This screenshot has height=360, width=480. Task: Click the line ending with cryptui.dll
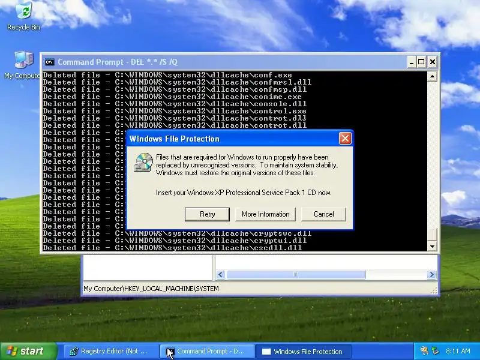point(175,241)
